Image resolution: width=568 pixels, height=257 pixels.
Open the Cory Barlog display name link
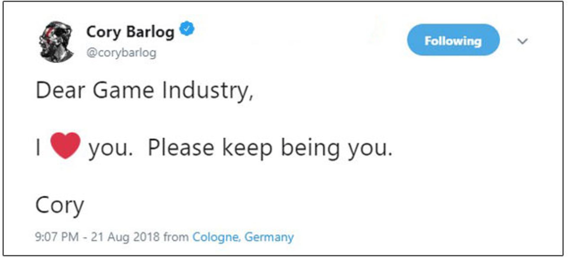pos(130,32)
